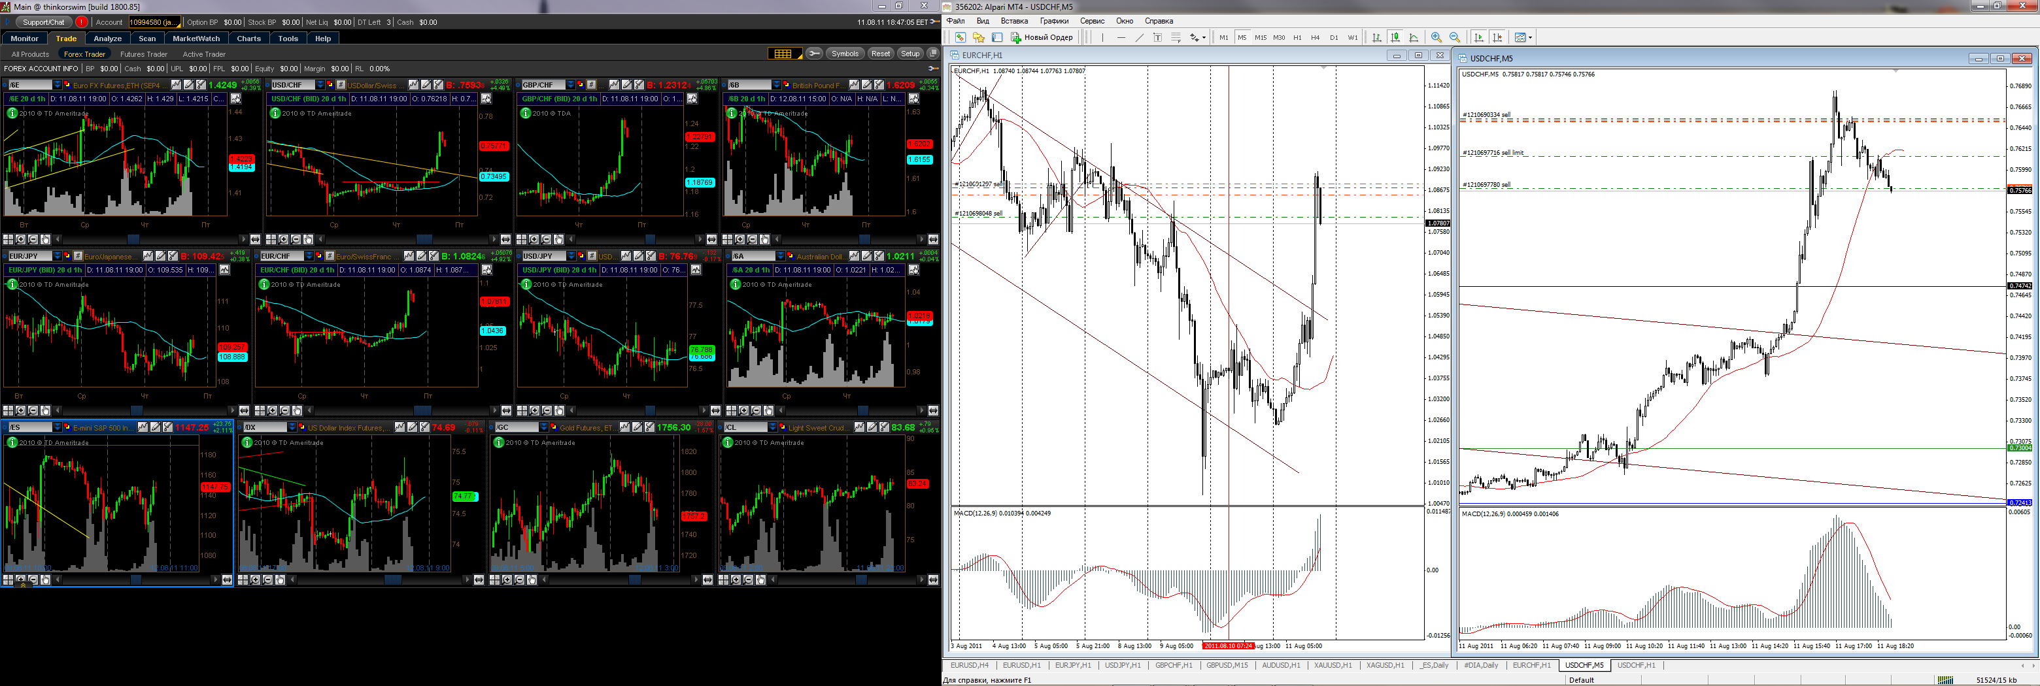The width and height of the screenshot is (2040, 686).
Task: Click the red alert exclamation icon
Action: 81,22
